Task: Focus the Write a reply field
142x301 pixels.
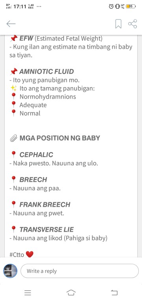Action: [x=80, y=271]
